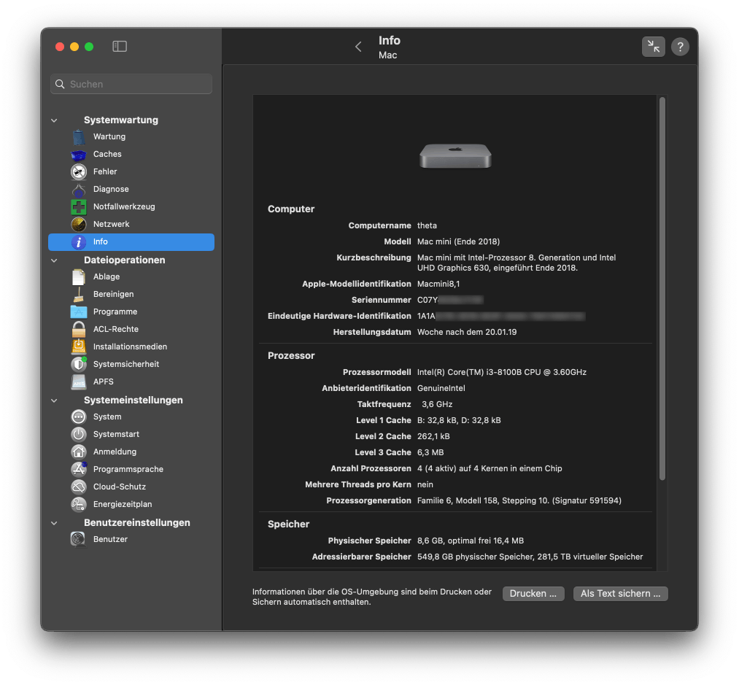Click the Herstellungsdatum value

(467, 332)
